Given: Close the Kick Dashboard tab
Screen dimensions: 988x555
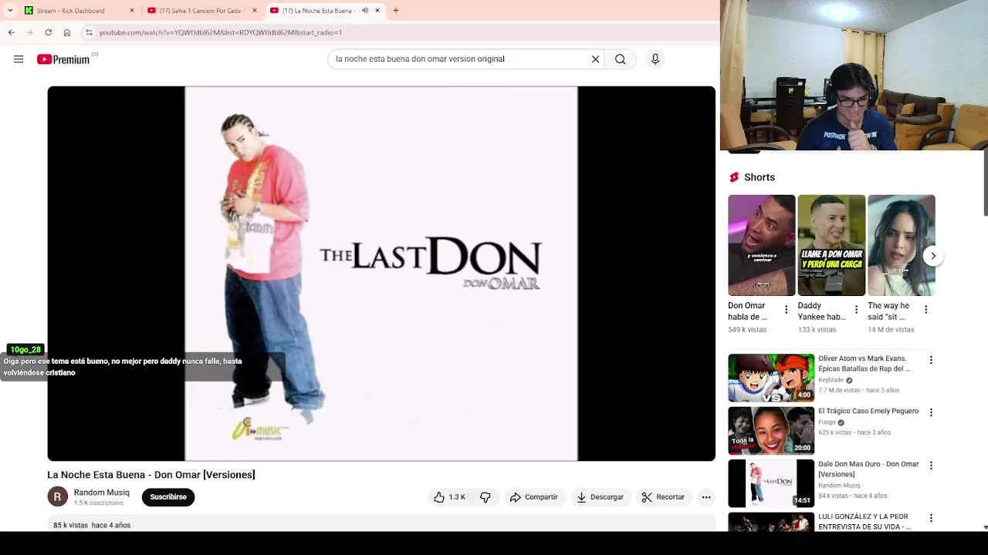Looking at the screenshot, I should tap(132, 11).
